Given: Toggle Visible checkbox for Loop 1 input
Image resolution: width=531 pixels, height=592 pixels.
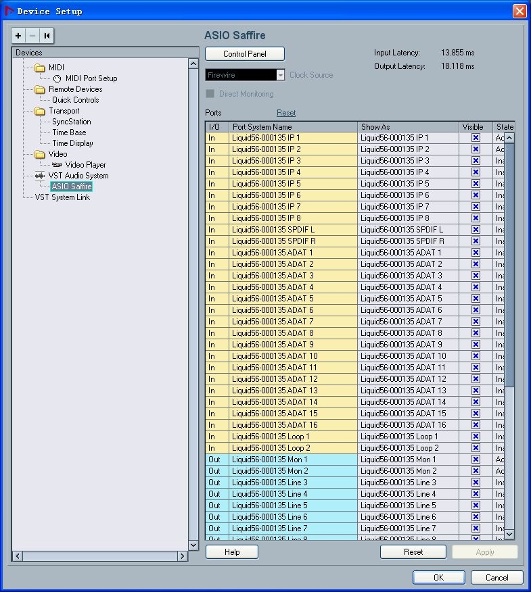Looking at the screenshot, I should point(476,437).
